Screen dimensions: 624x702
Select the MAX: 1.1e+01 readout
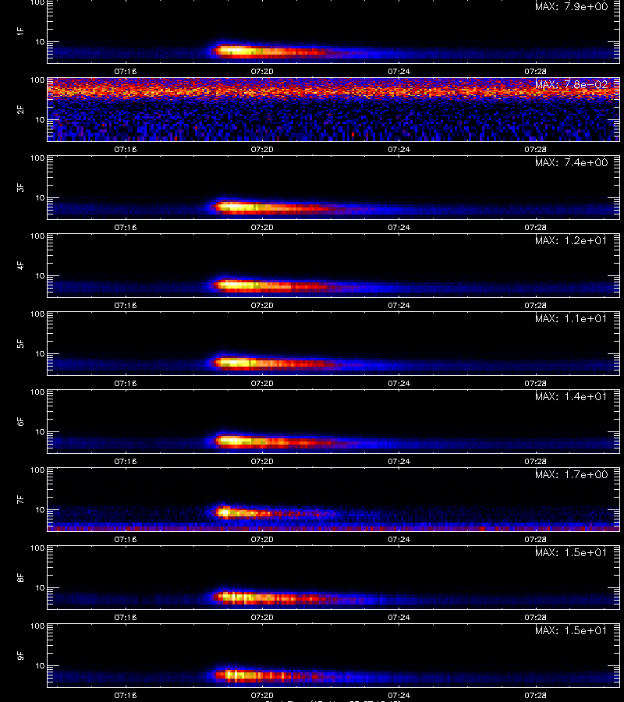point(571,318)
